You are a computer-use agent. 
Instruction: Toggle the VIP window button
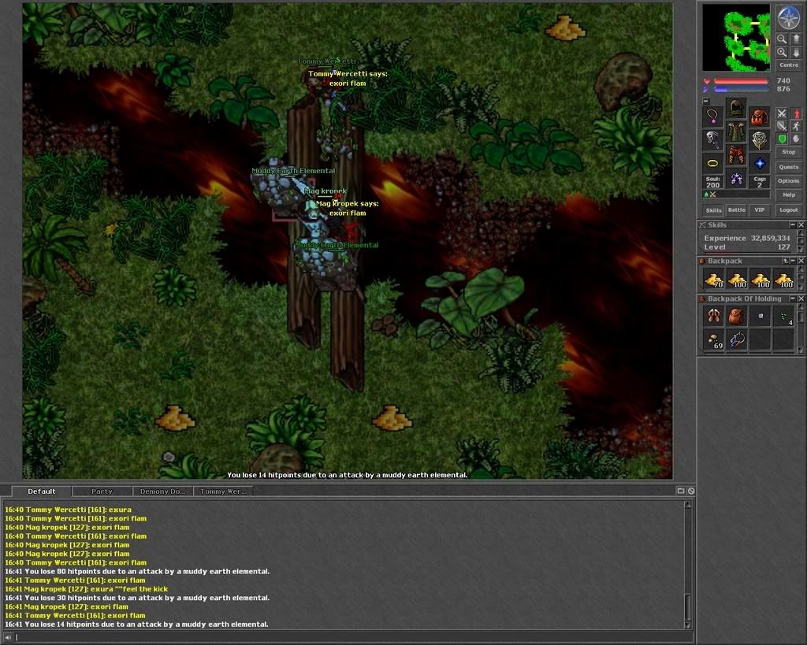759,209
